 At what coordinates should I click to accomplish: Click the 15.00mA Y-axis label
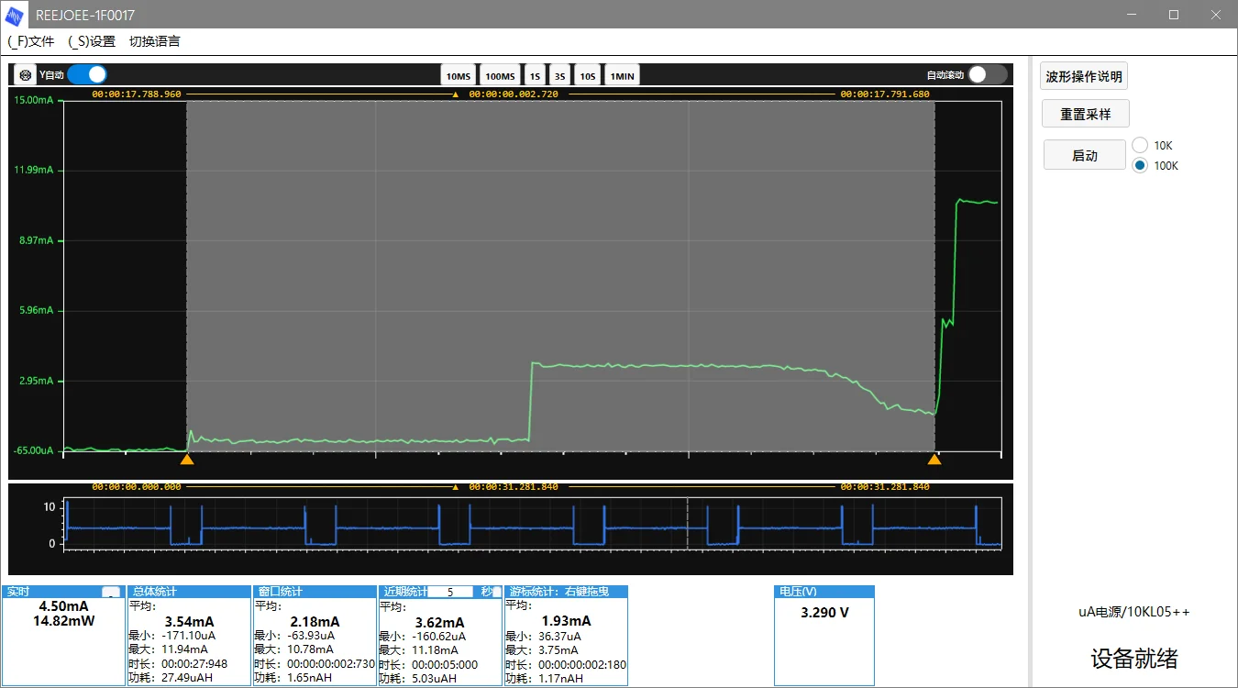point(34,100)
